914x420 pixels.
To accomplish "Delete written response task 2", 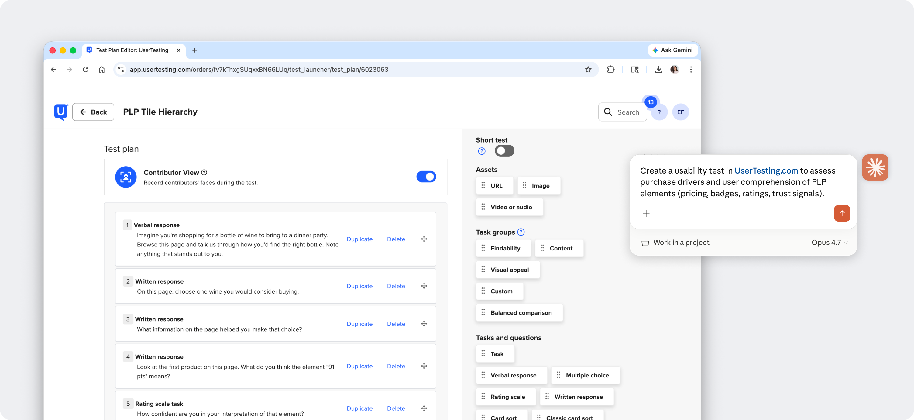I will coord(396,286).
